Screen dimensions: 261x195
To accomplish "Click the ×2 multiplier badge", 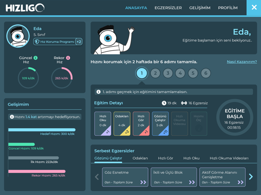I will click(79, 41).
